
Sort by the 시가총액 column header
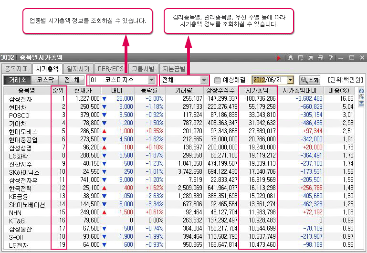tap(257, 90)
